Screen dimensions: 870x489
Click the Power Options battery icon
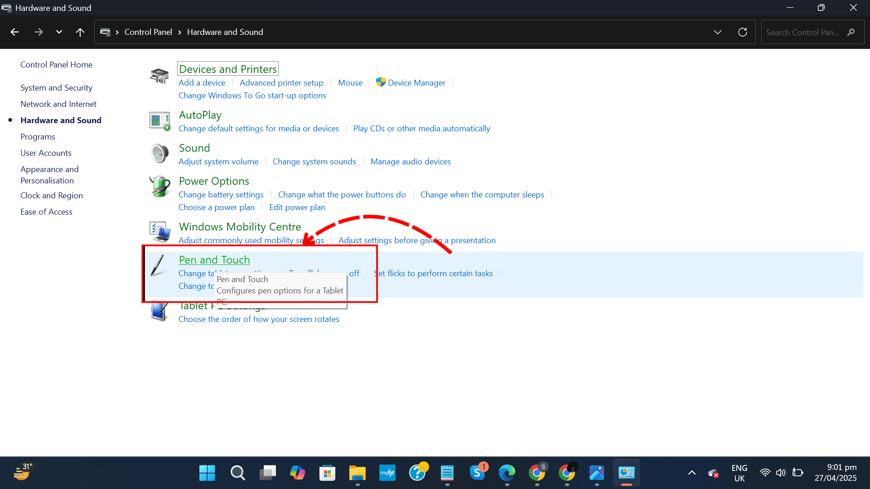(159, 187)
